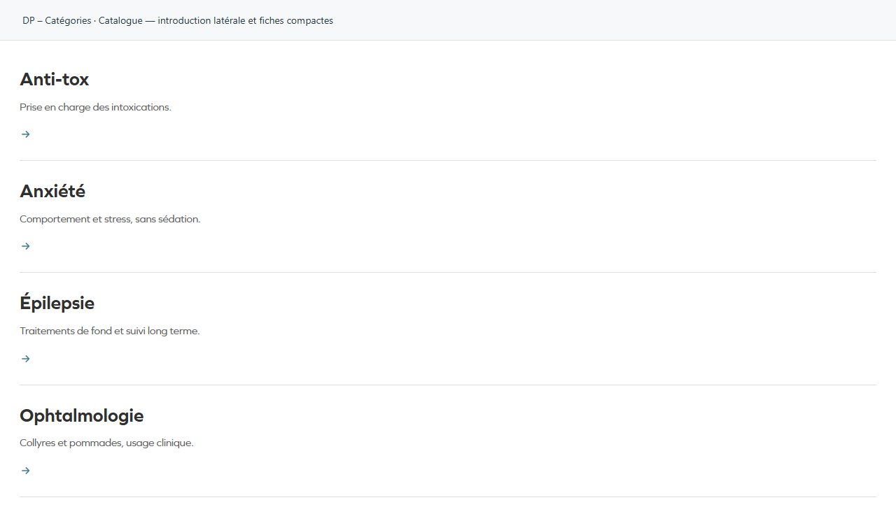896x514 pixels.
Task: Click the arrow icon under Anxiété
Action: pos(25,246)
